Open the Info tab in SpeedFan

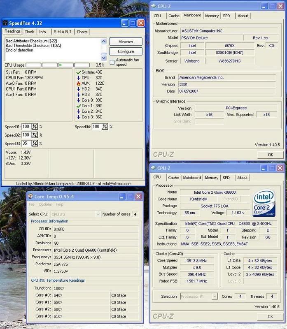42,32
